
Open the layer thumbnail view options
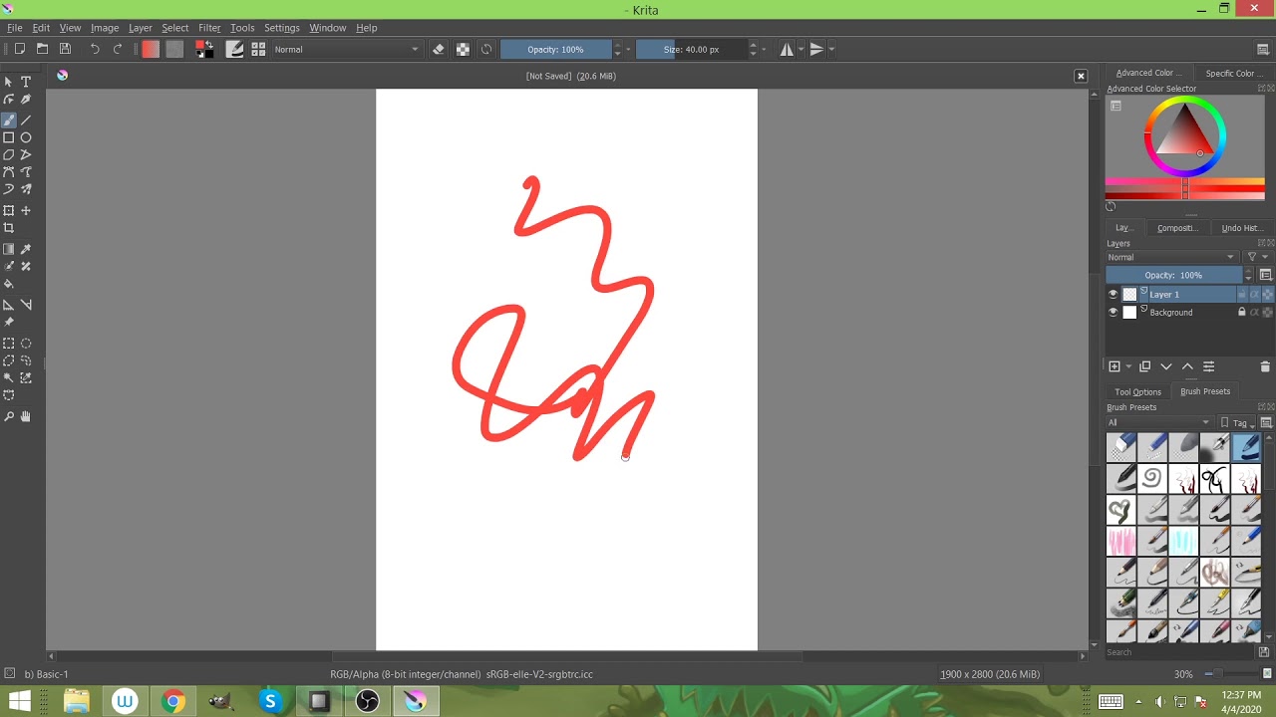tap(1266, 275)
